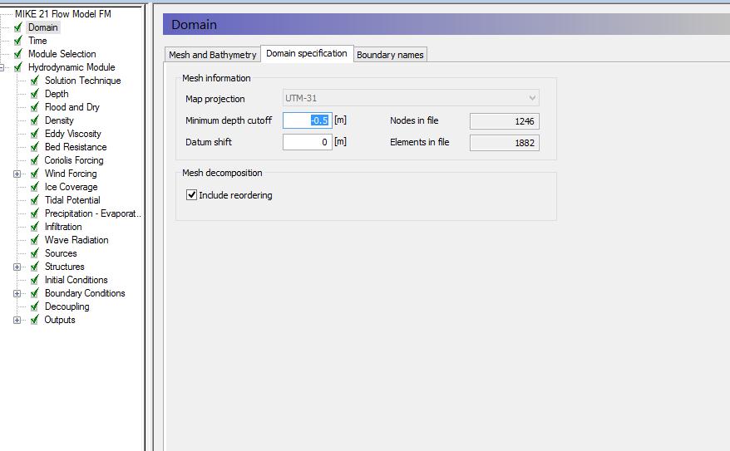Click the Minimum depth cutoff input field
Image resolution: width=730 pixels, height=451 pixels.
click(308, 120)
